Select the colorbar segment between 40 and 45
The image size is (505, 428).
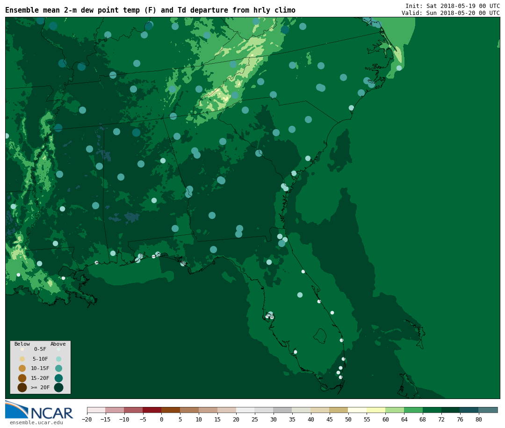click(x=320, y=410)
